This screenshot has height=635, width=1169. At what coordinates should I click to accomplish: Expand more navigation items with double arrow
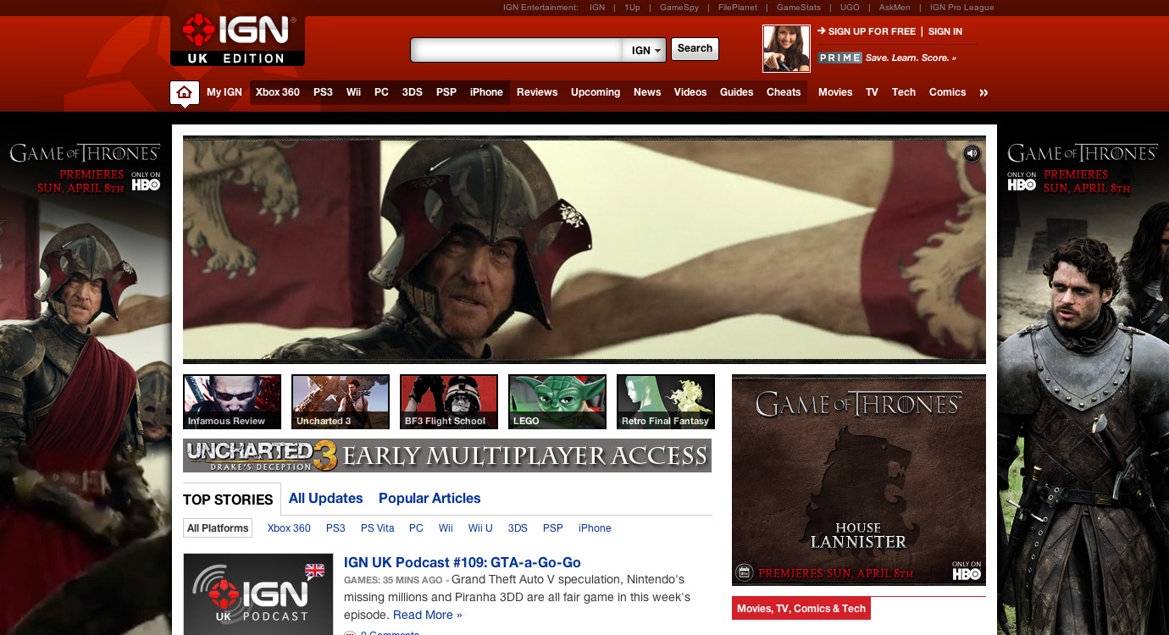983,92
